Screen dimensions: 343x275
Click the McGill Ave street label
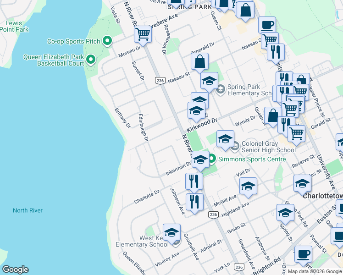[225, 201]
